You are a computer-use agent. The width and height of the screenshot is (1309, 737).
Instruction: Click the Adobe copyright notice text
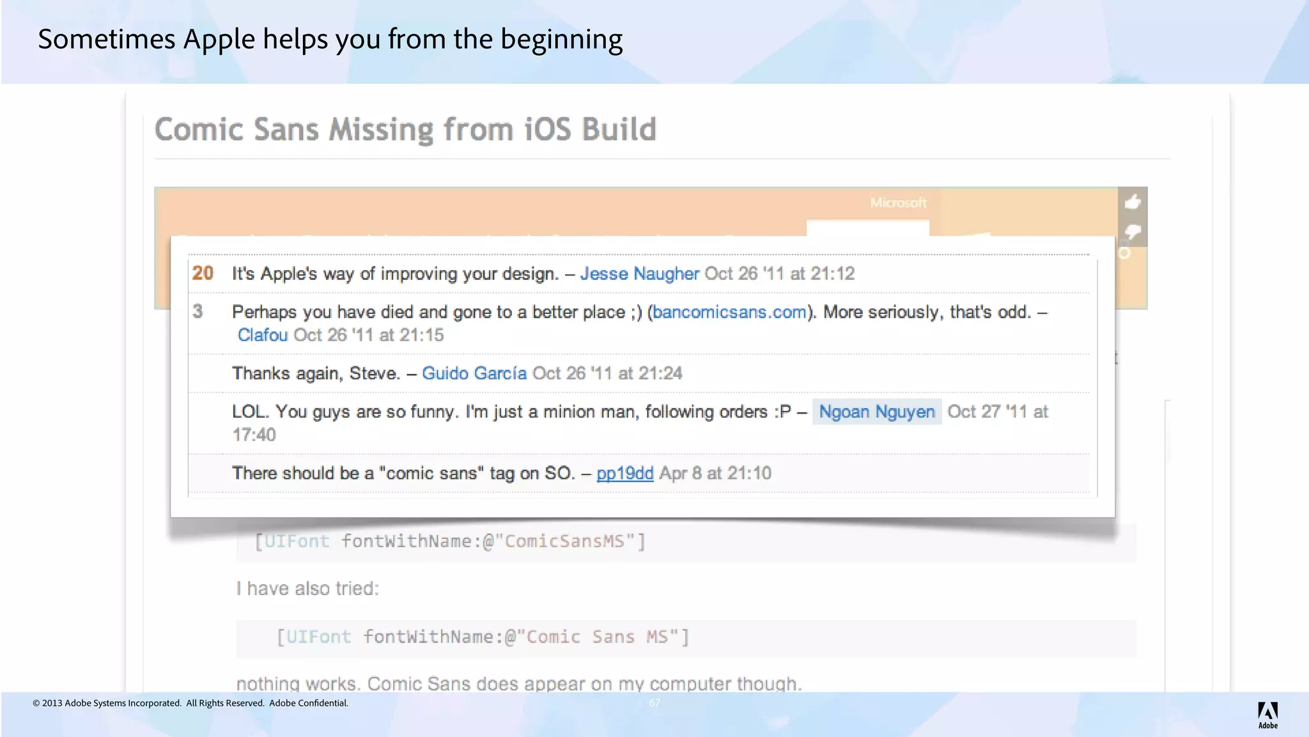point(190,703)
